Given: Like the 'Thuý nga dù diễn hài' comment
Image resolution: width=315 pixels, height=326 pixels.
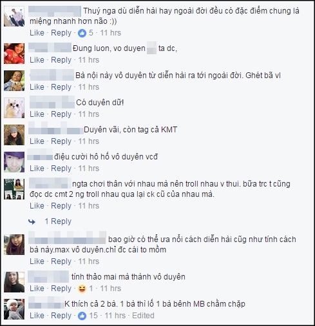Looking at the screenshot, I should [x=37, y=33].
